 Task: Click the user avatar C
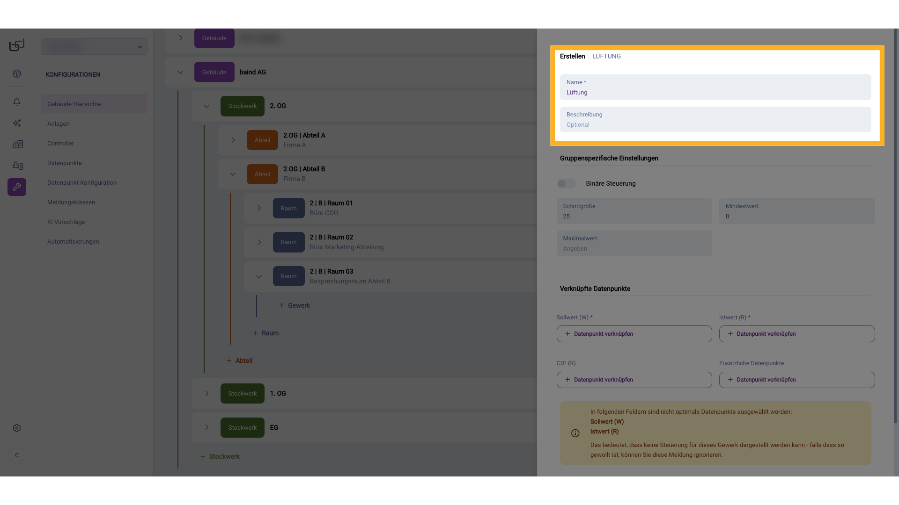coord(17,455)
